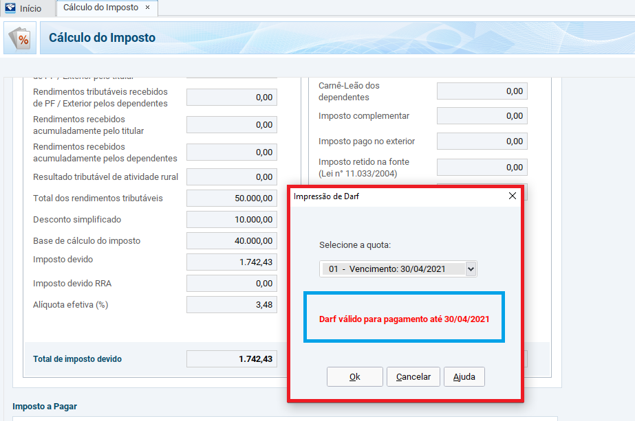The width and height of the screenshot is (635, 421).
Task: Click the Desconto simplificado value field
Action: point(232,220)
